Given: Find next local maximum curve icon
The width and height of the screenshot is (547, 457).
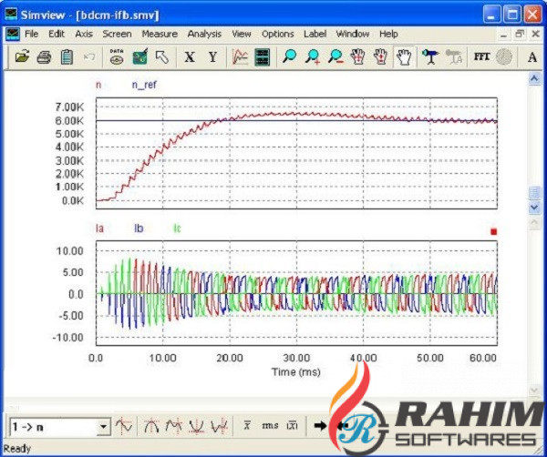Looking at the screenshot, I should pos(174,425).
